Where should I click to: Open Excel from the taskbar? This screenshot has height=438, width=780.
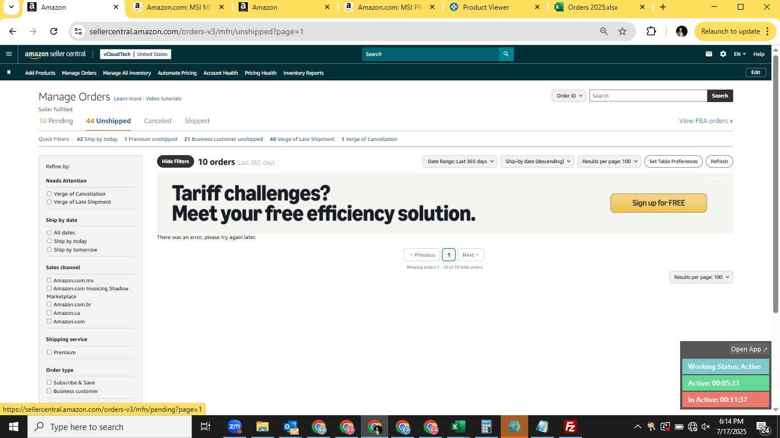tap(458, 427)
